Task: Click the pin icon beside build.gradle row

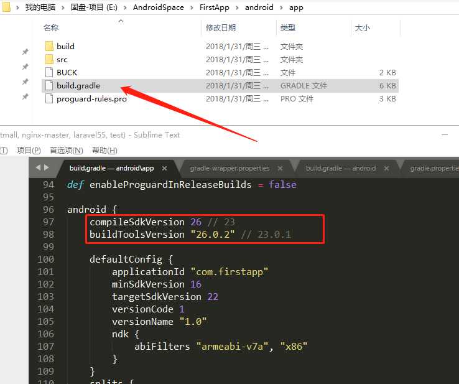Action: pyautogui.click(x=25, y=82)
